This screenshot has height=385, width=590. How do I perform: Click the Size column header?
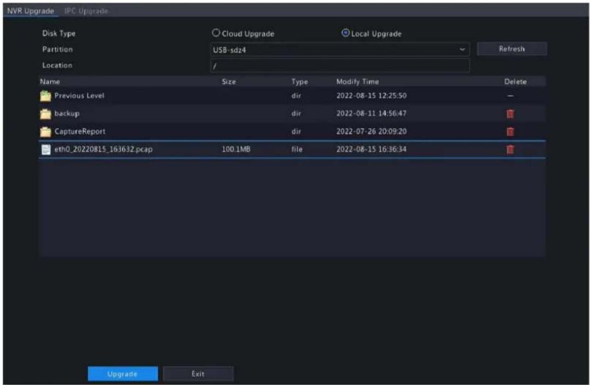[x=229, y=82]
